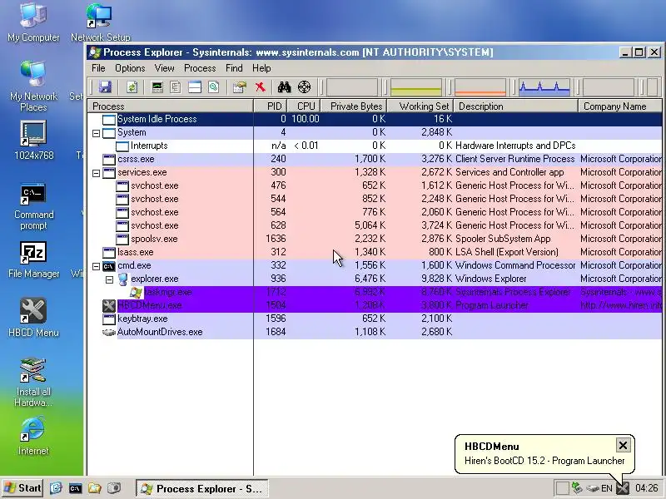This screenshot has width=666, height=499.
Task: Open the Command prompt desktop shortcut
Action: pos(33,206)
